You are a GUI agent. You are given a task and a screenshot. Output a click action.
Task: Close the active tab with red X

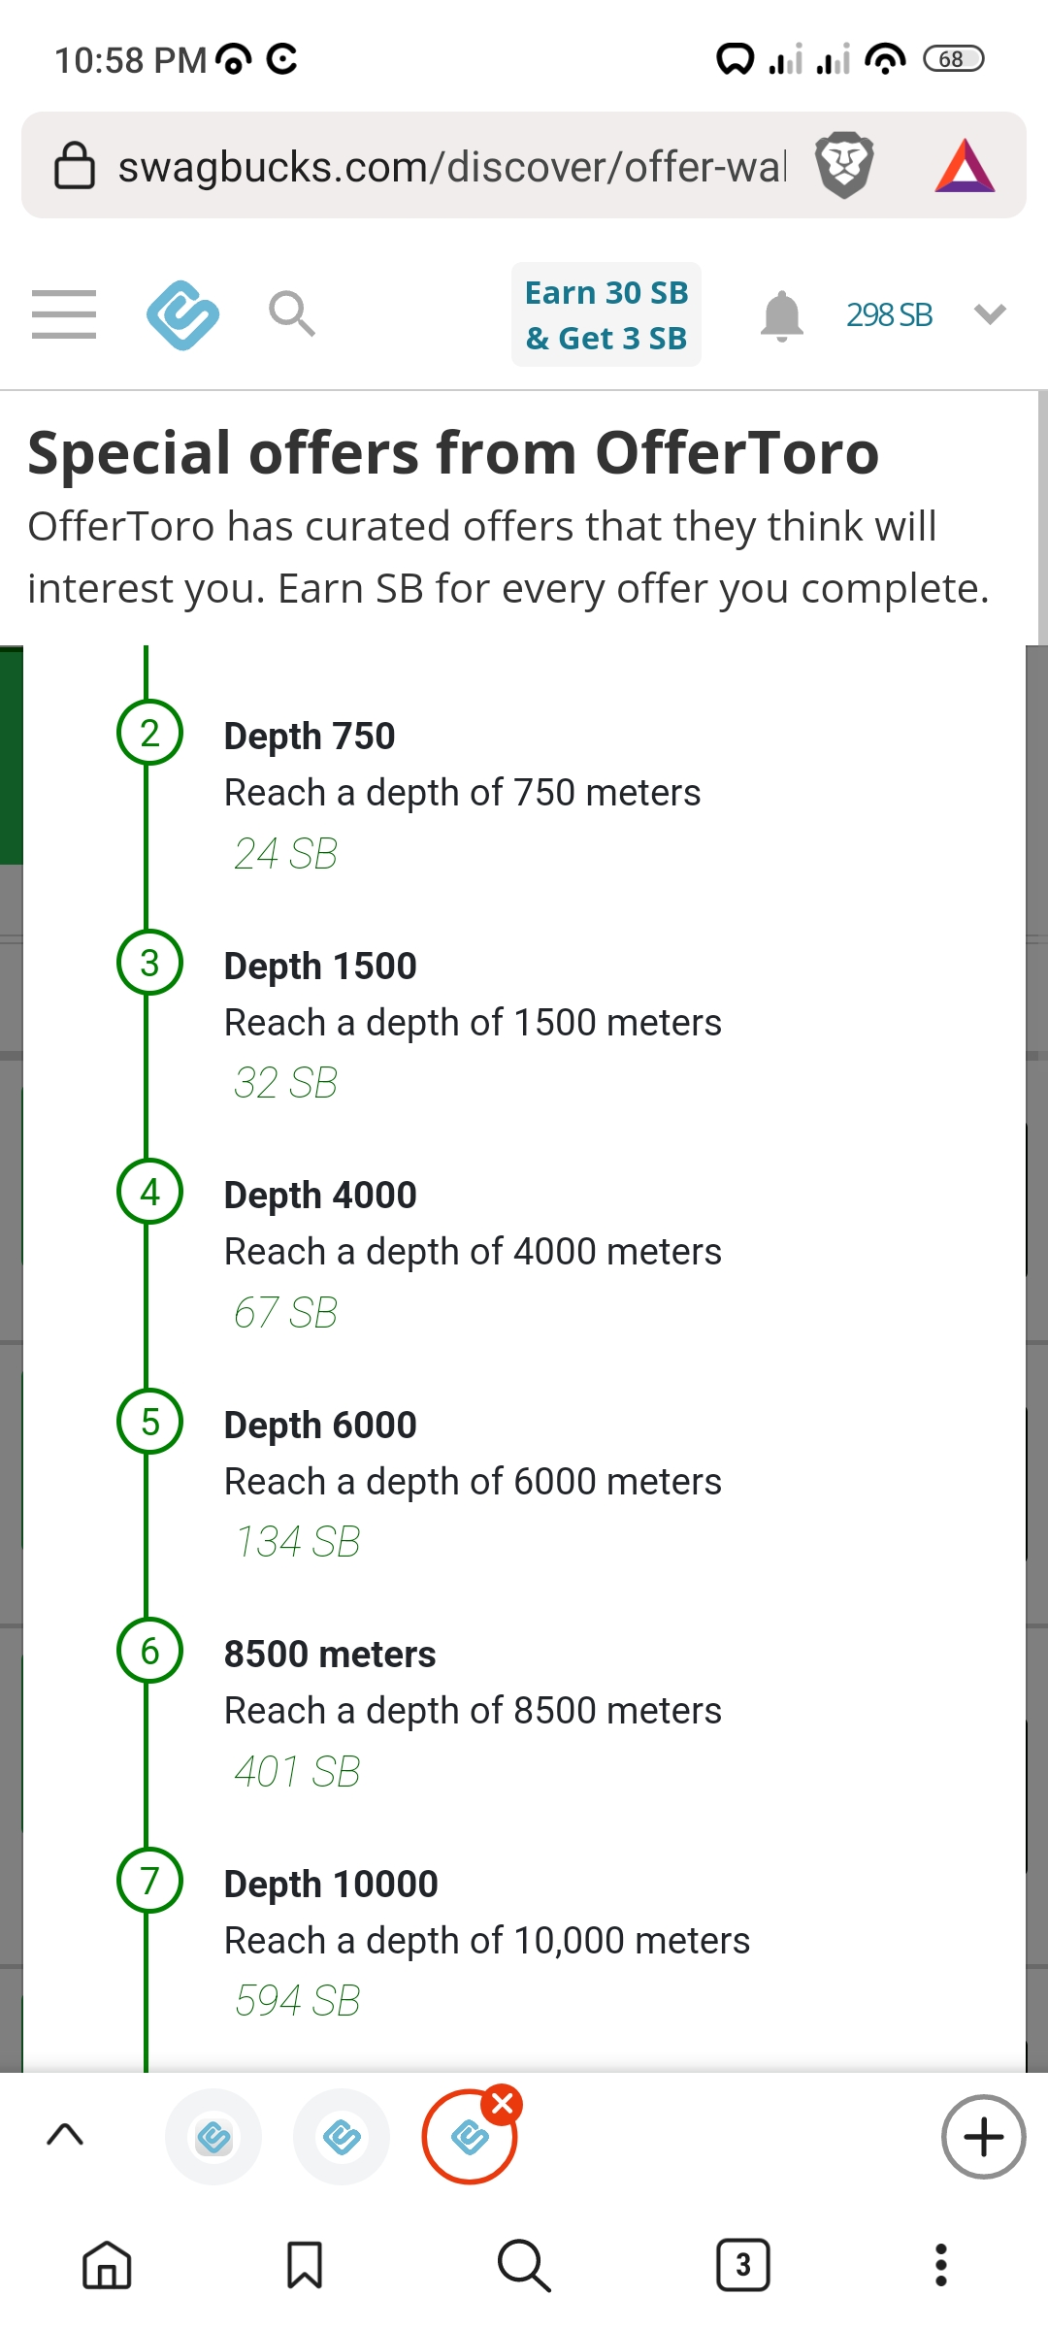click(503, 2104)
